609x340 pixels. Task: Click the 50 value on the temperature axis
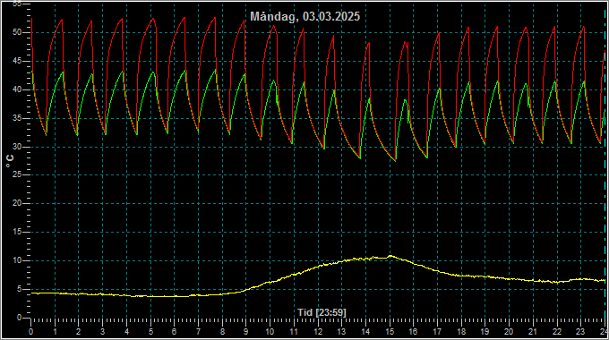pos(17,32)
